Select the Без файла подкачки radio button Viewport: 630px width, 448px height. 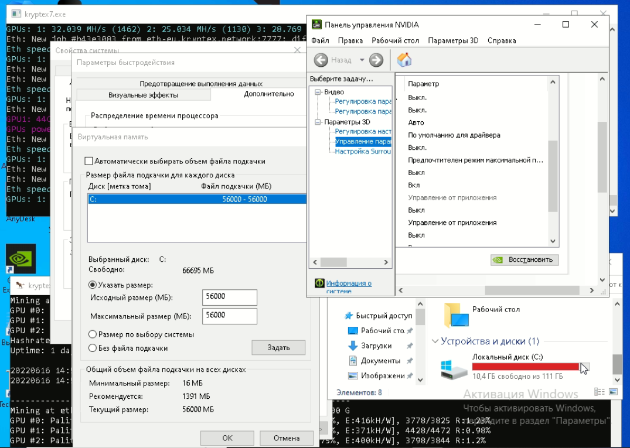click(x=93, y=348)
